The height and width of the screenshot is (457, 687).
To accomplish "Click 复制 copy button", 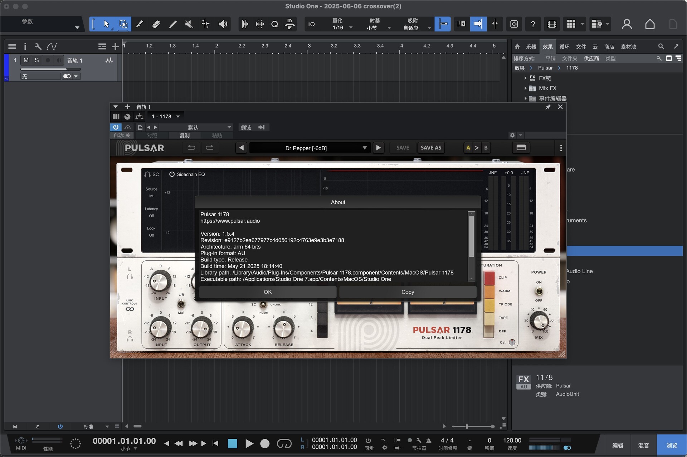I will [185, 135].
